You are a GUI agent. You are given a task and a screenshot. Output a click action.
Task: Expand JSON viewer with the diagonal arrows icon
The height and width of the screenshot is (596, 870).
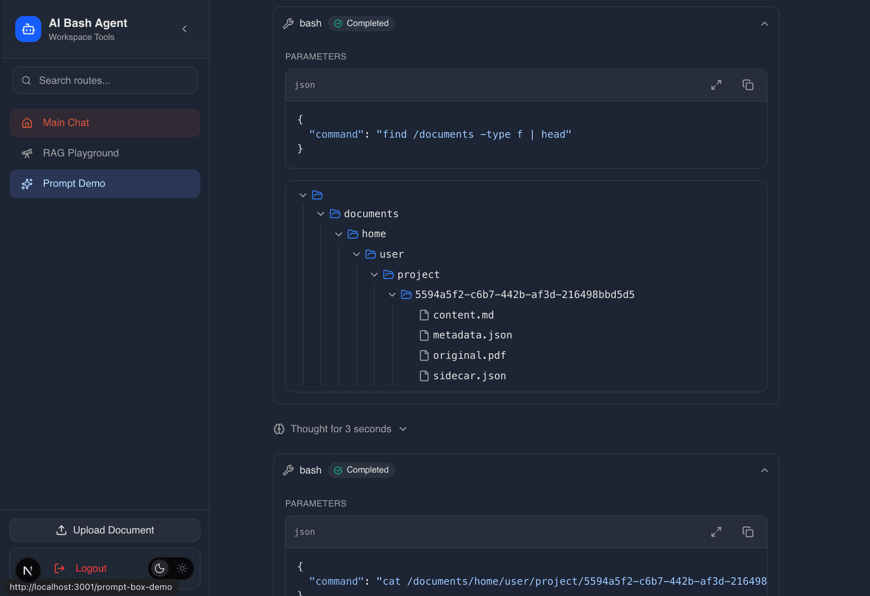pos(717,85)
